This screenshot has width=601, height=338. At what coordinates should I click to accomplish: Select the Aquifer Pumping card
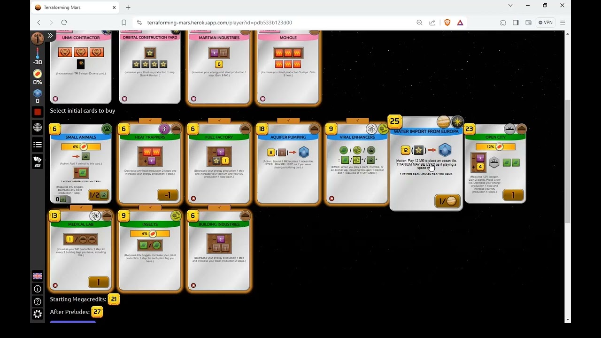tap(288, 163)
